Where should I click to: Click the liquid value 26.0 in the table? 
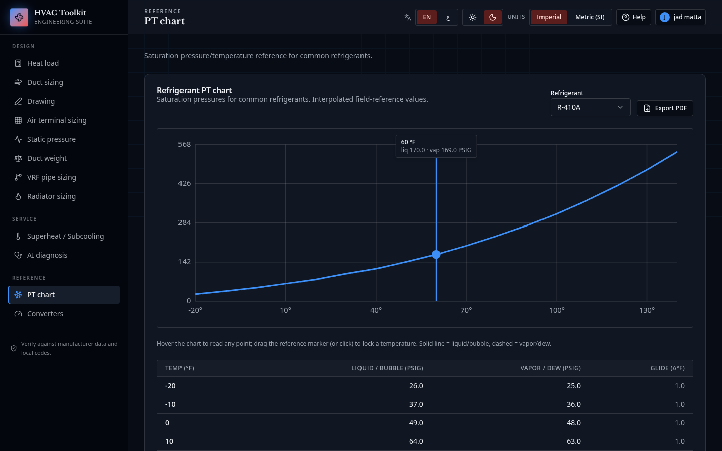pyautogui.click(x=416, y=386)
